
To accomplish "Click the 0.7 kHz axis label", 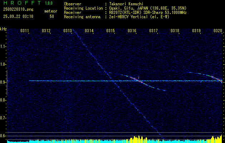I will tap(3, 118).
